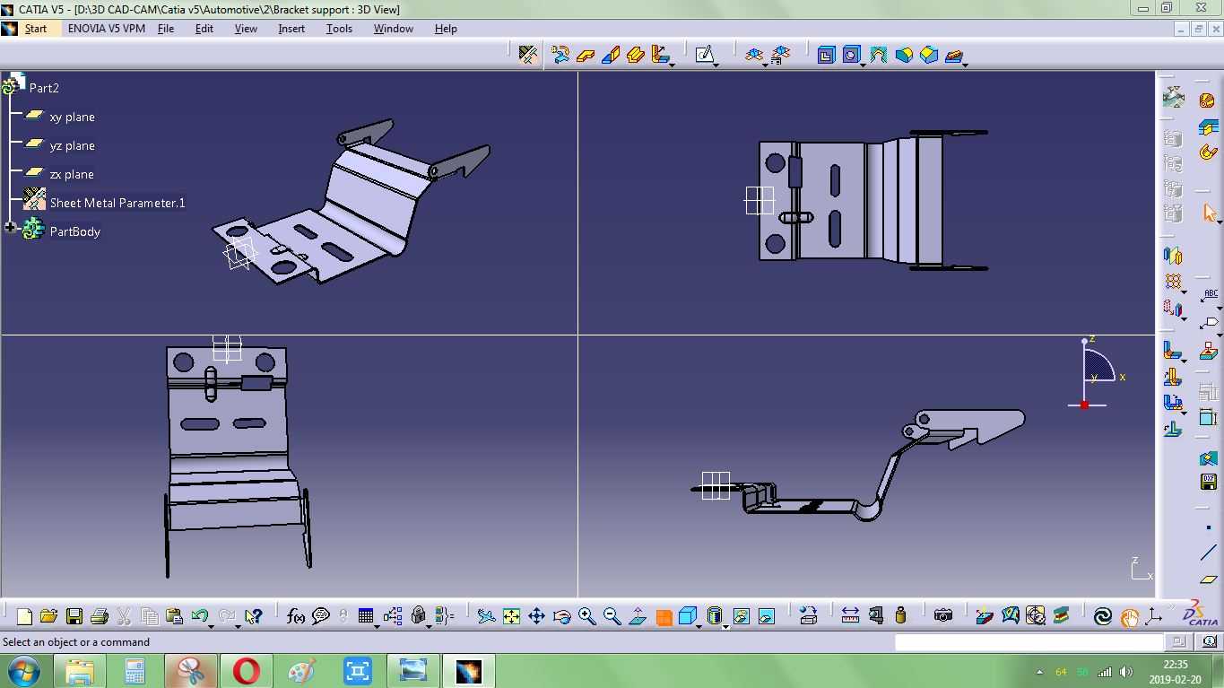Image resolution: width=1224 pixels, height=688 pixels.
Task: Click the Print icon in bottom toolbar
Action: point(100,616)
